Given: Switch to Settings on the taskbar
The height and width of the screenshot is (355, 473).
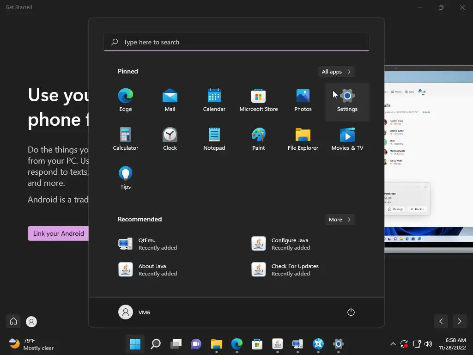Looking at the screenshot, I should point(339,344).
